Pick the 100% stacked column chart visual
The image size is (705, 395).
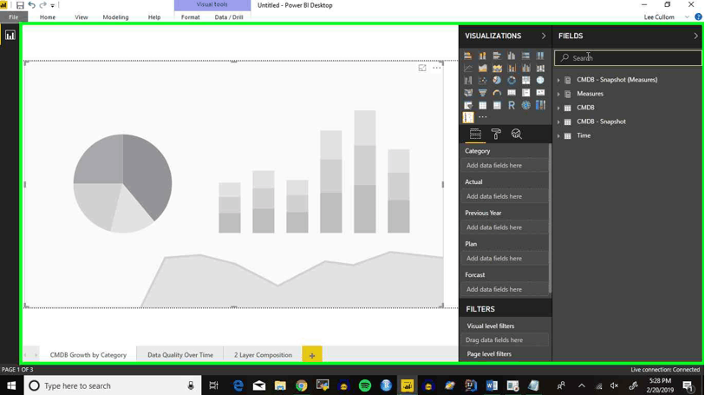(x=540, y=56)
